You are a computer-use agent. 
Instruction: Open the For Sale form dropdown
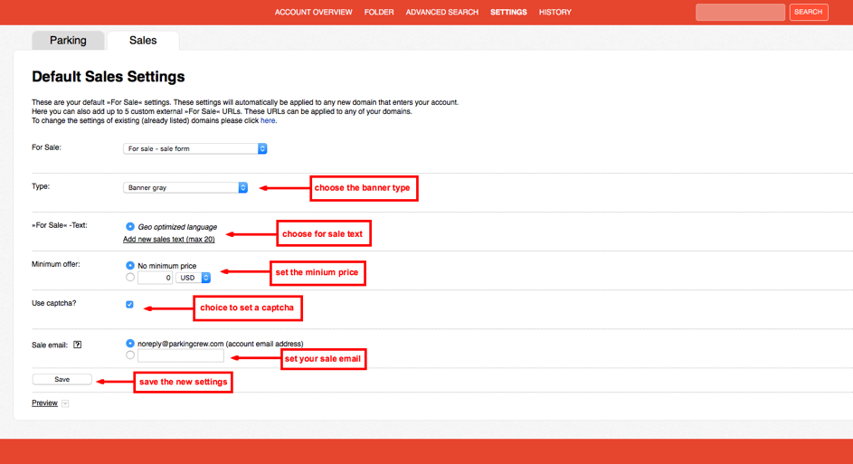click(x=194, y=148)
